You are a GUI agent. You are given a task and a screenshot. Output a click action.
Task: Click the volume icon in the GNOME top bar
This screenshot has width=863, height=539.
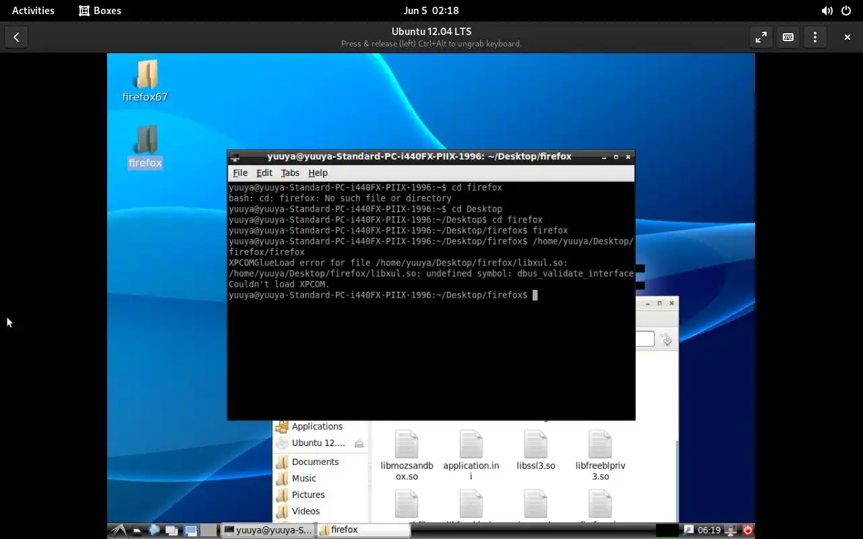tap(827, 11)
